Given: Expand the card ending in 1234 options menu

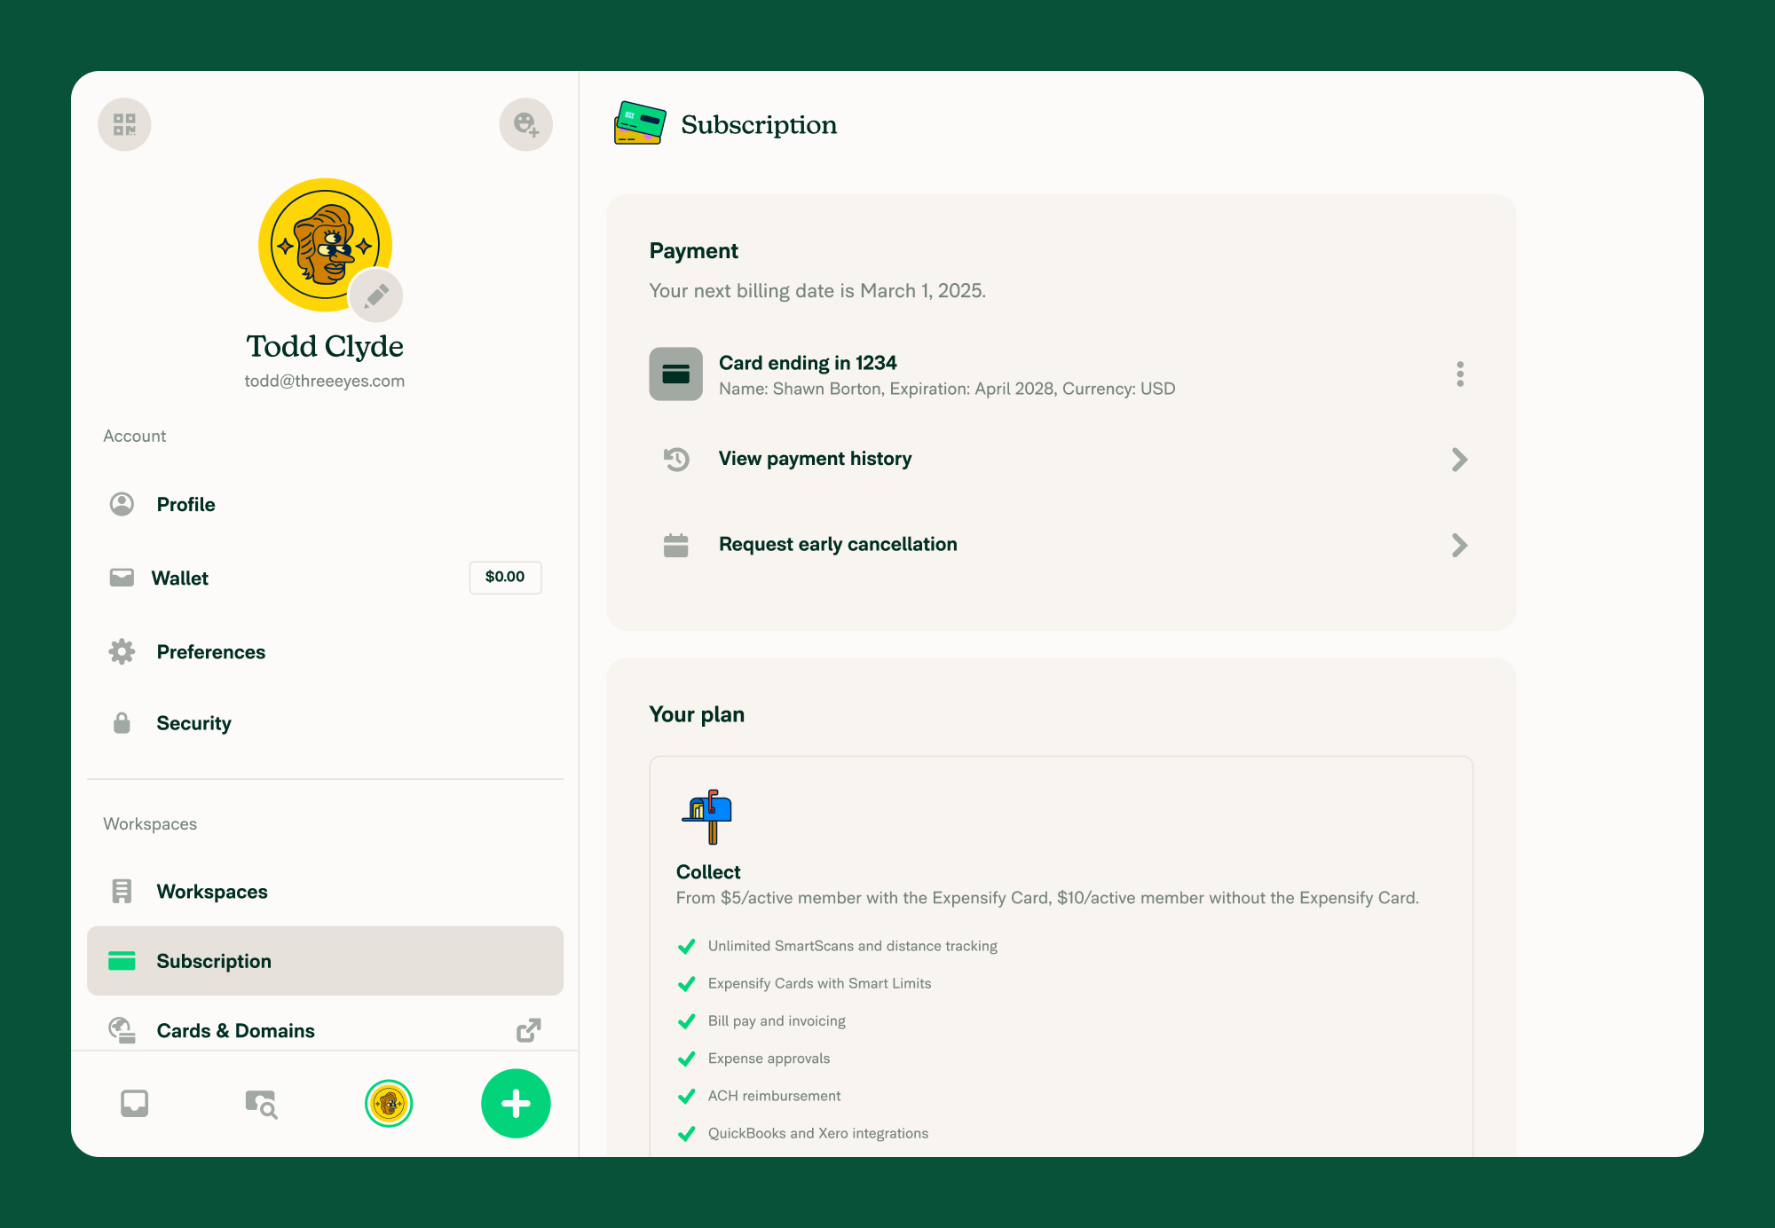Looking at the screenshot, I should [x=1459, y=374].
